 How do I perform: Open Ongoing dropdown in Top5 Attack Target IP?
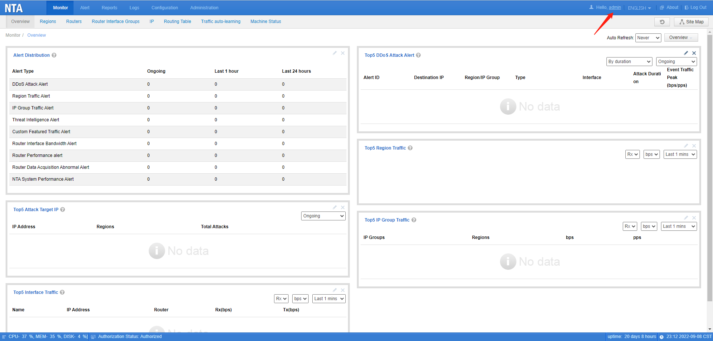point(323,216)
